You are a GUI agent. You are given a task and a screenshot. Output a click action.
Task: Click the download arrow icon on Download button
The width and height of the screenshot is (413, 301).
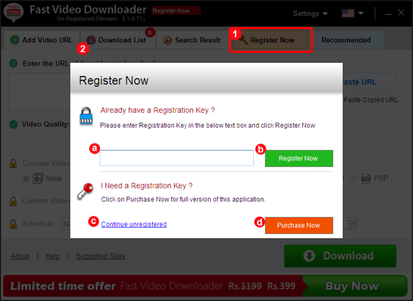(309, 256)
